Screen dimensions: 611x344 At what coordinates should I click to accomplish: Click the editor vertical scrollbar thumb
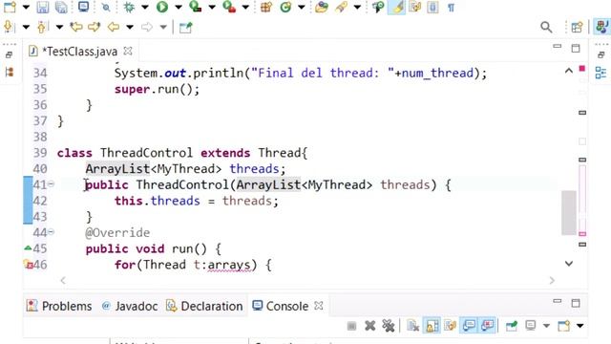click(569, 212)
